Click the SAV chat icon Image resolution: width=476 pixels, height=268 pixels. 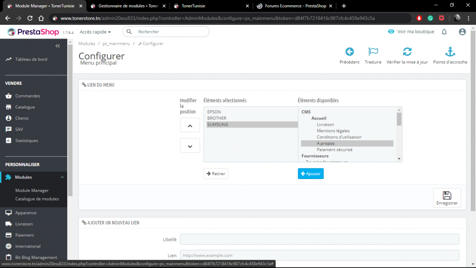[9, 129]
